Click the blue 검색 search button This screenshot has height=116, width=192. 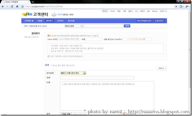pyautogui.click(x=127, y=26)
